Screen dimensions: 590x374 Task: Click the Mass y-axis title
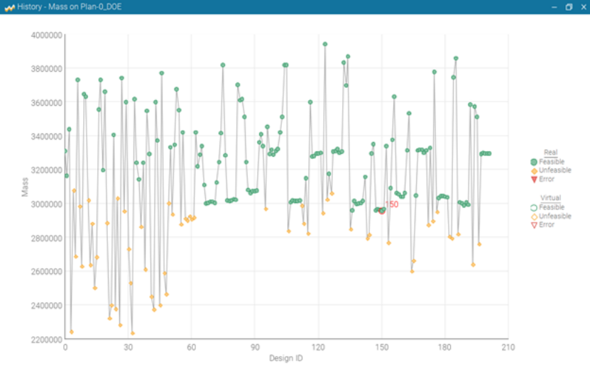point(25,187)
